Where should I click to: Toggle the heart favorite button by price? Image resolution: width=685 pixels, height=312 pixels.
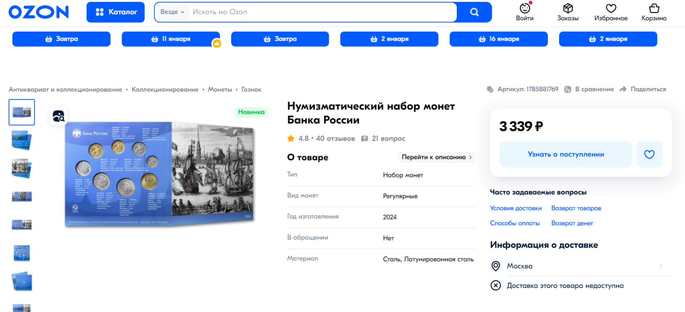pos(649,154)
